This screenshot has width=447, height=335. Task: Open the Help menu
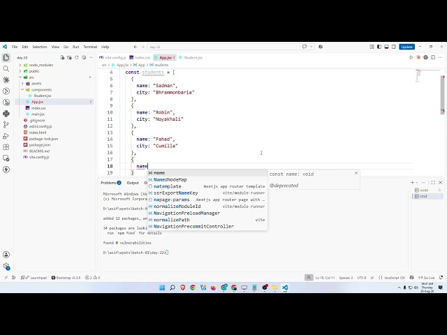click(x=105, y=47)
